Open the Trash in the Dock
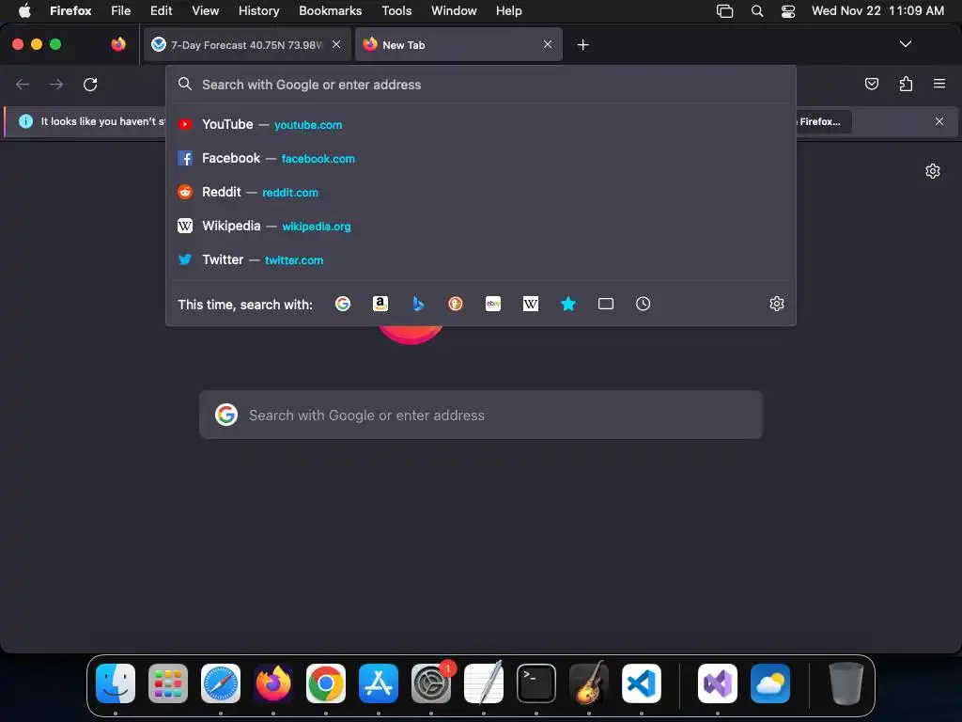This screenshot has width=962, height=722. point(846,683)
